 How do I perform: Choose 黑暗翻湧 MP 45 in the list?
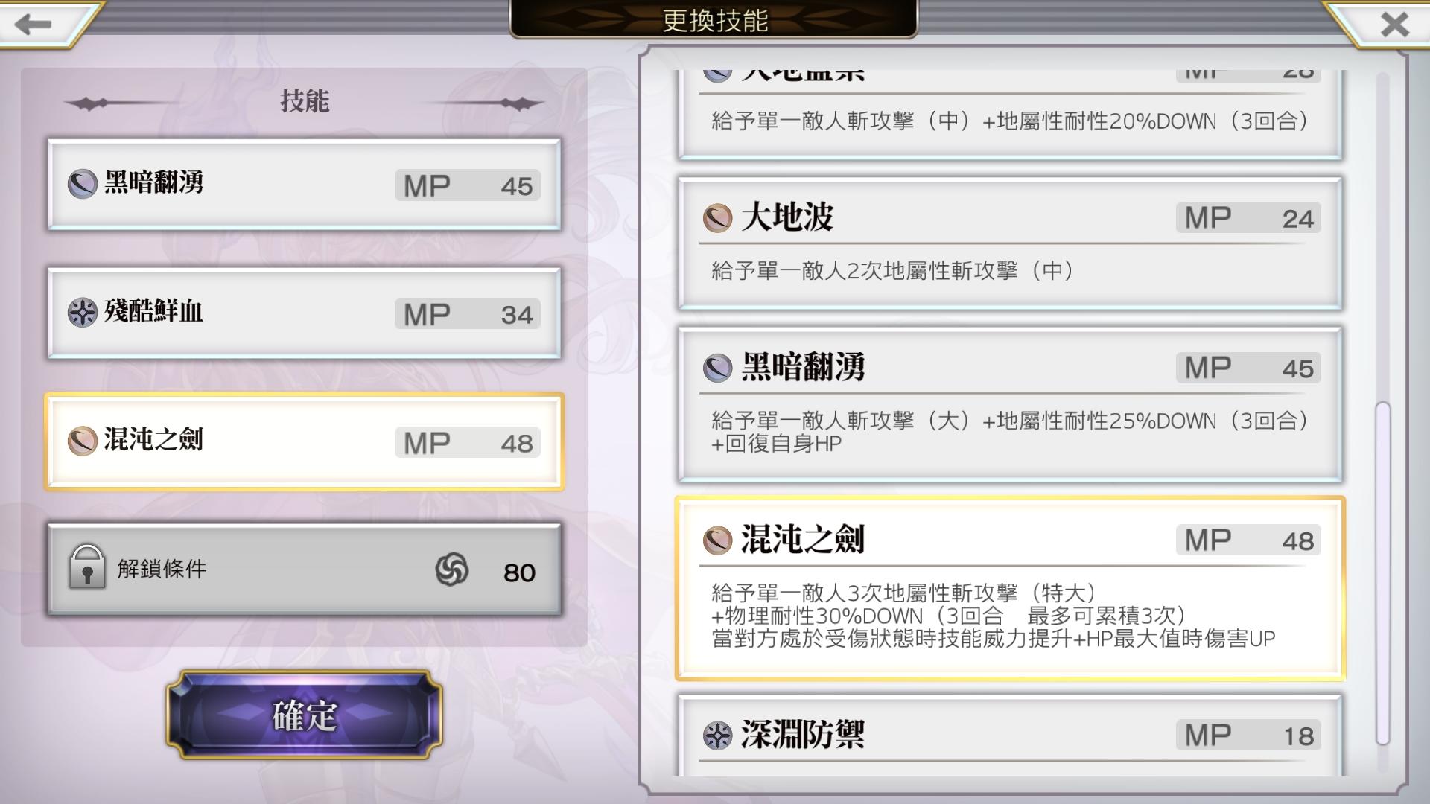1010,404
